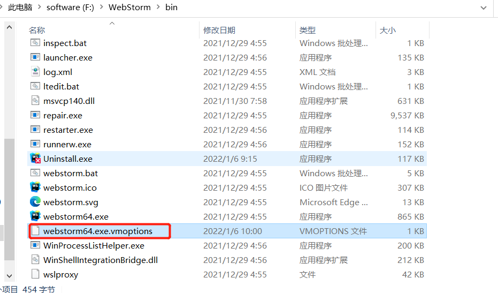Select the msvcp140.dll file icon

pos(35,101)
